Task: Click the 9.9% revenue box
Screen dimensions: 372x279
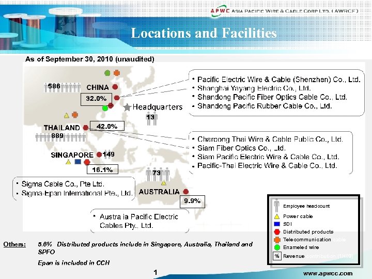Action: (192, 202)
